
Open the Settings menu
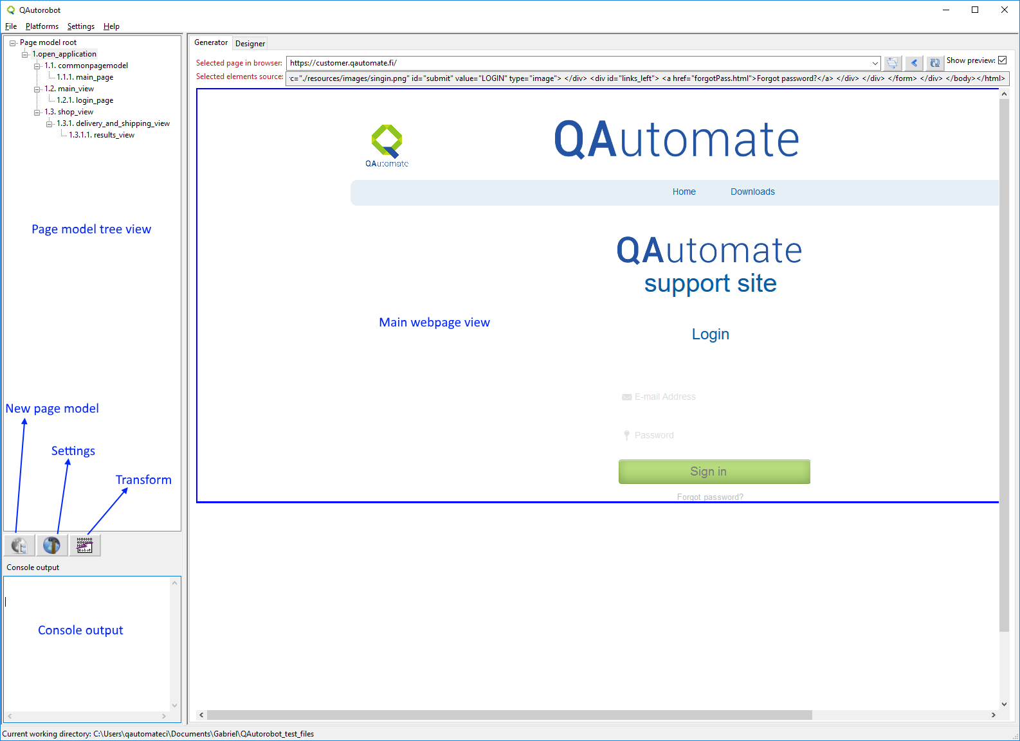click(x=80, y=26)
